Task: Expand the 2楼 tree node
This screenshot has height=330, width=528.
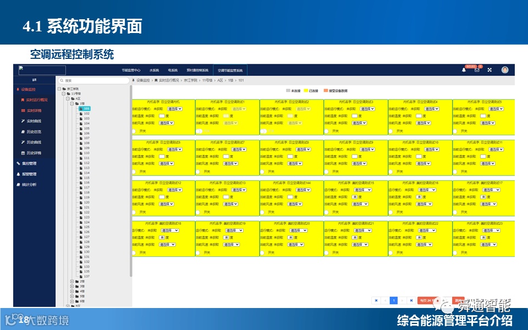Action: 71,281
